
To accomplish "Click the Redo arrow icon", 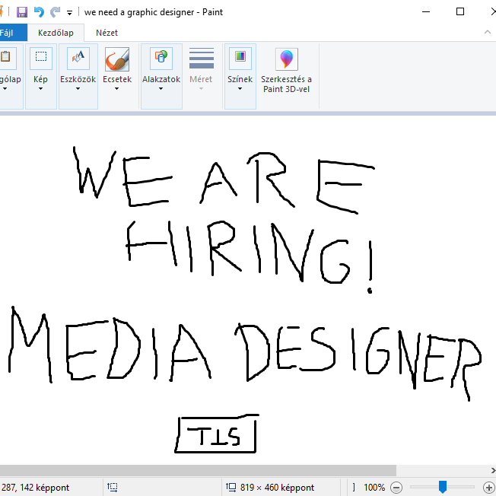I will point(55,12).
